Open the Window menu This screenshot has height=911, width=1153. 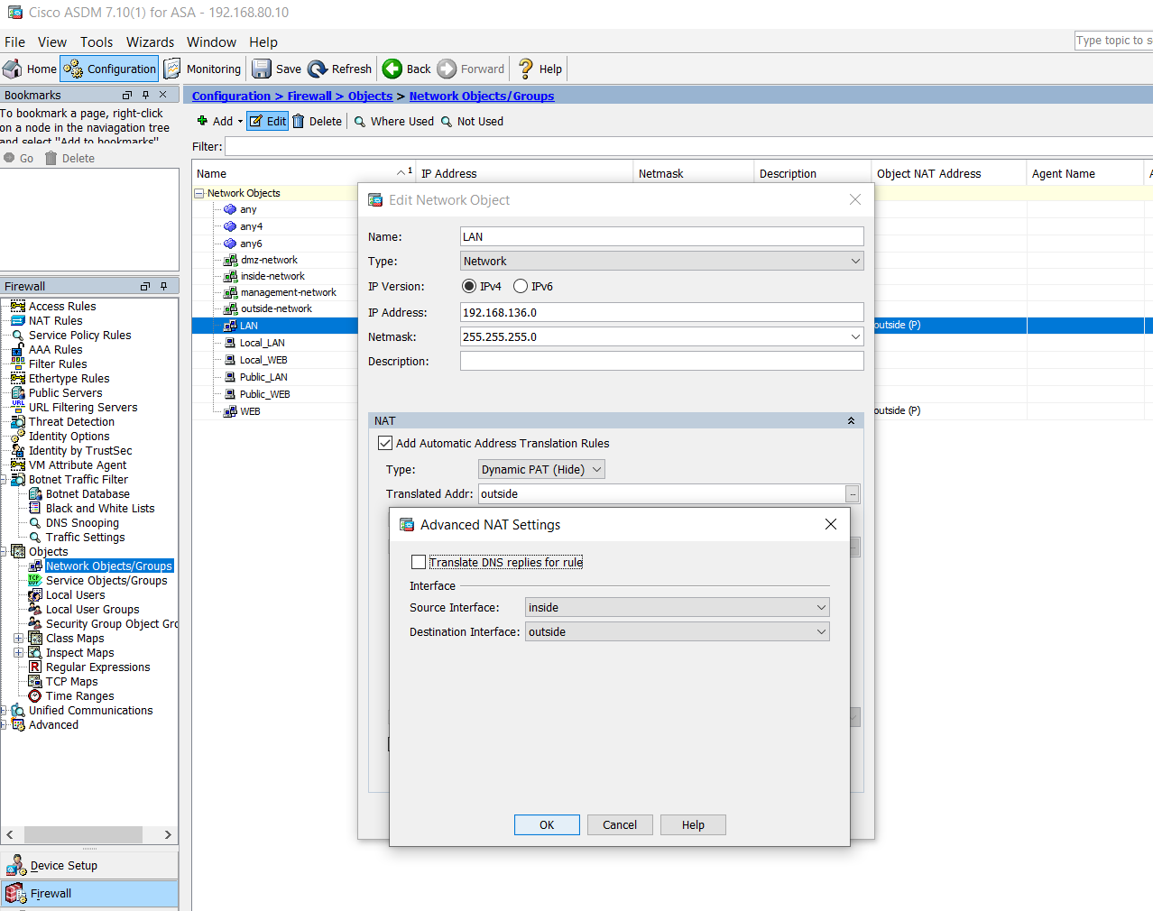(211, 42)
